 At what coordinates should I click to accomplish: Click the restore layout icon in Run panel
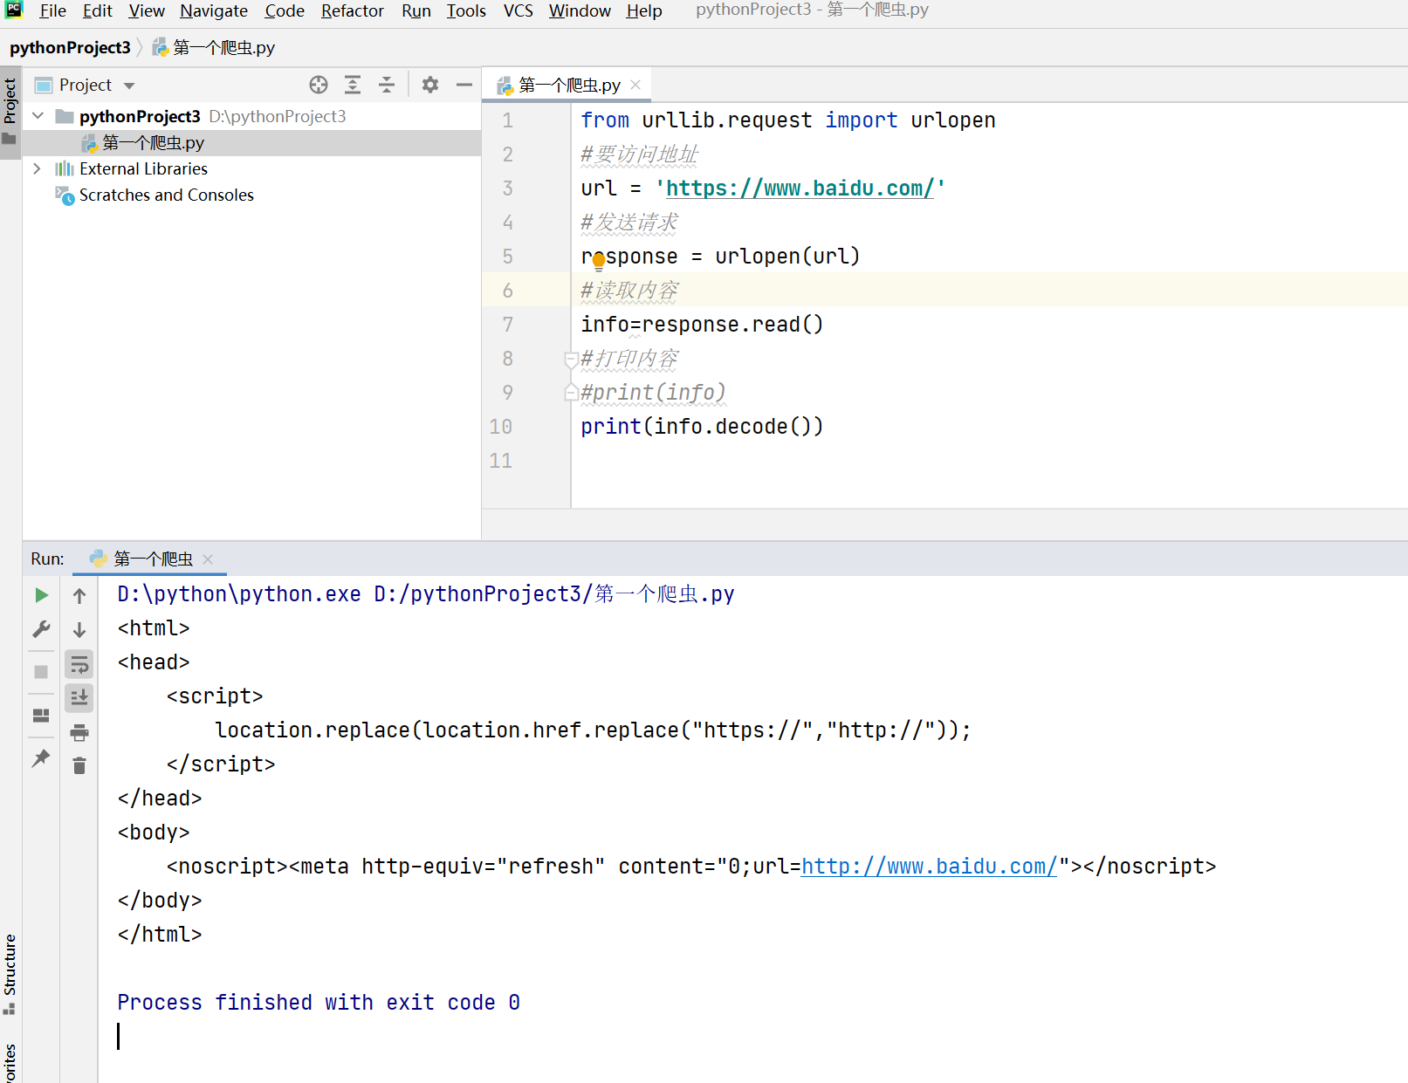(41, 716)
